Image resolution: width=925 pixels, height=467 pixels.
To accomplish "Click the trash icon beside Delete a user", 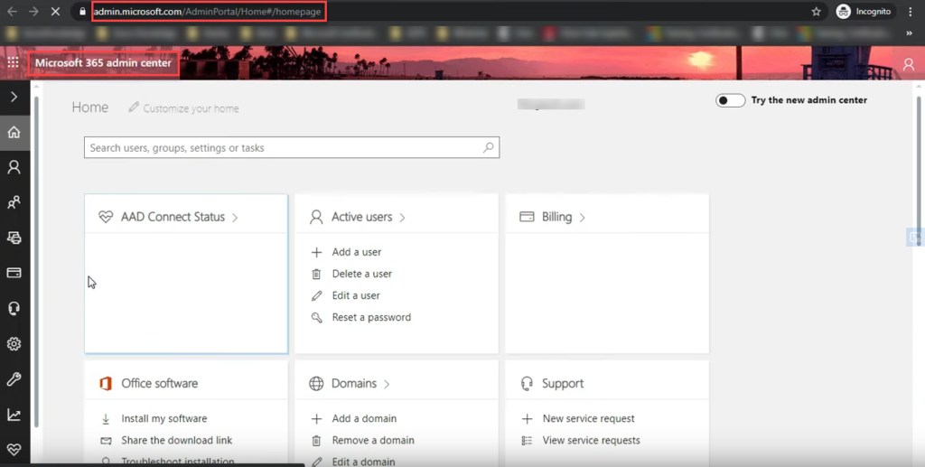I will pyautogui.click(x=317, y=275).
